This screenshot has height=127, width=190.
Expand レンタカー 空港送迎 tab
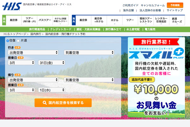click(161, 20)
